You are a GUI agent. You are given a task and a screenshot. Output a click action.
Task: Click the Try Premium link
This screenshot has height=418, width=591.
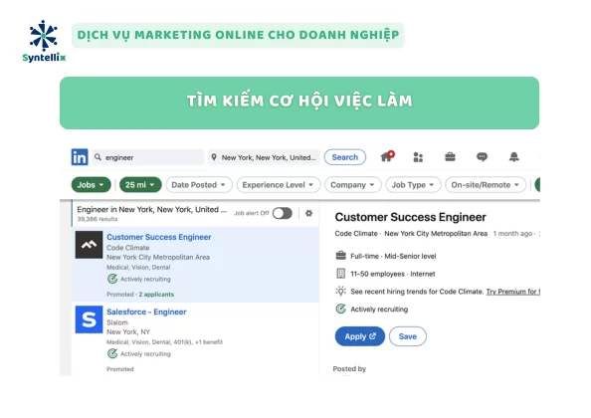coord(512,292)
